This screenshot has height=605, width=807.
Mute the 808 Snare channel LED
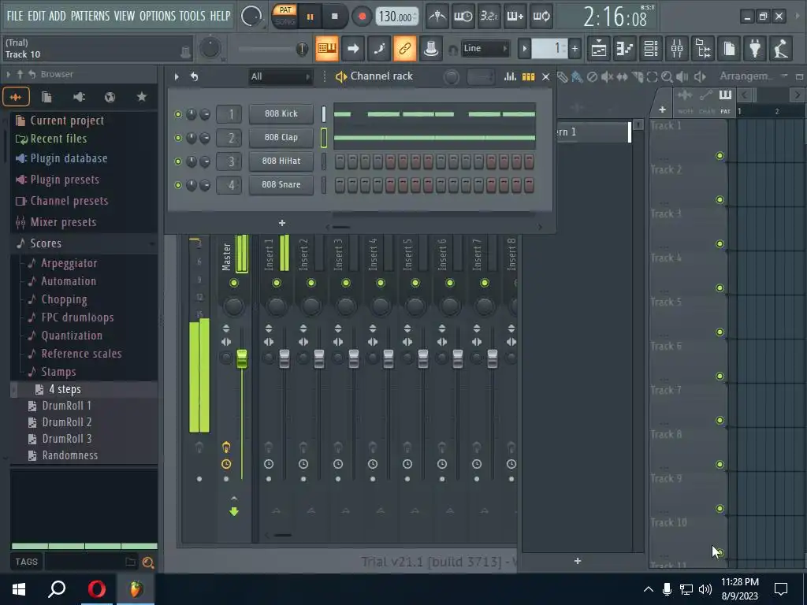pyautogui.click(x=178, y=184)
